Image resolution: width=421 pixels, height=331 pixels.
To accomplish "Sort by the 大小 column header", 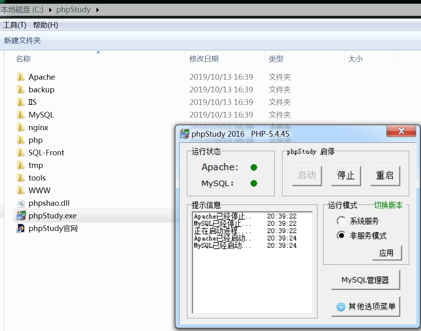I will [355, 59].
